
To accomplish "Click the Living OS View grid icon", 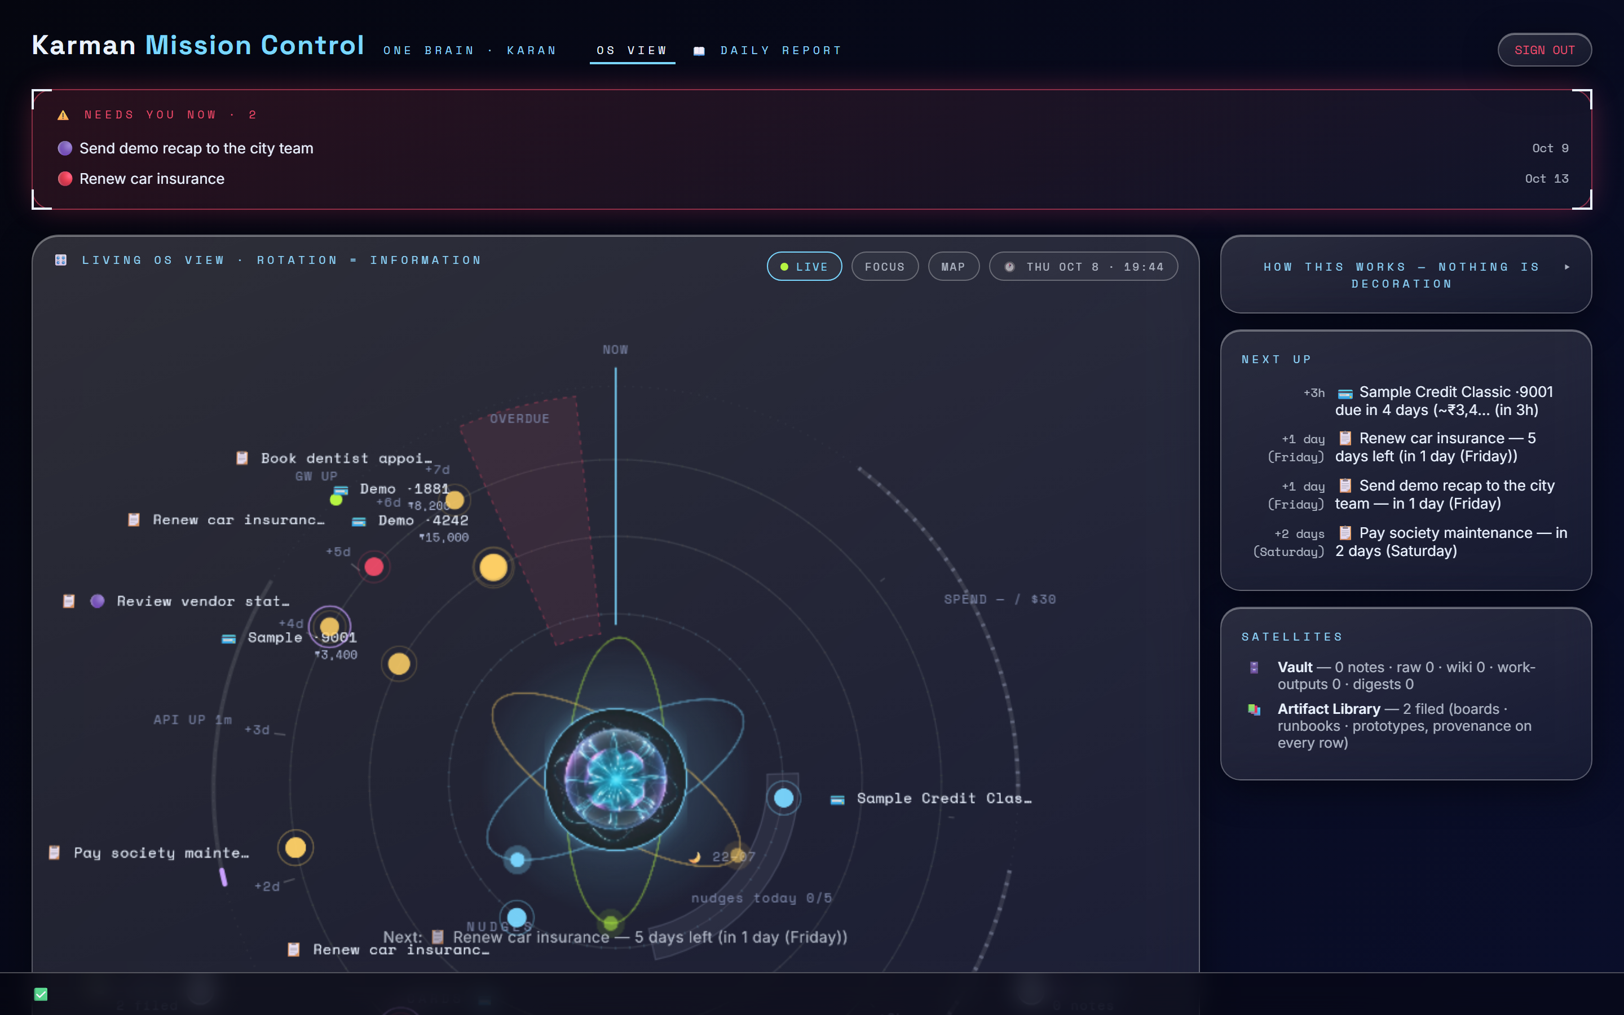I will point(61,260).
